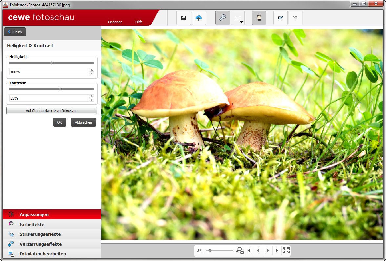
Task: Select the wrench editing tools icon
Action: pyautogui.click(x=222, y=18)
